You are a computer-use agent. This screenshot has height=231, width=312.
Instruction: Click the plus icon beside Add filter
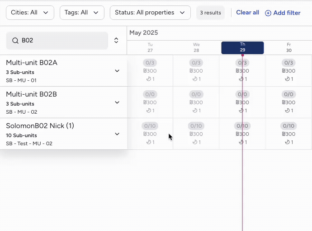click(x=268, y=13)
